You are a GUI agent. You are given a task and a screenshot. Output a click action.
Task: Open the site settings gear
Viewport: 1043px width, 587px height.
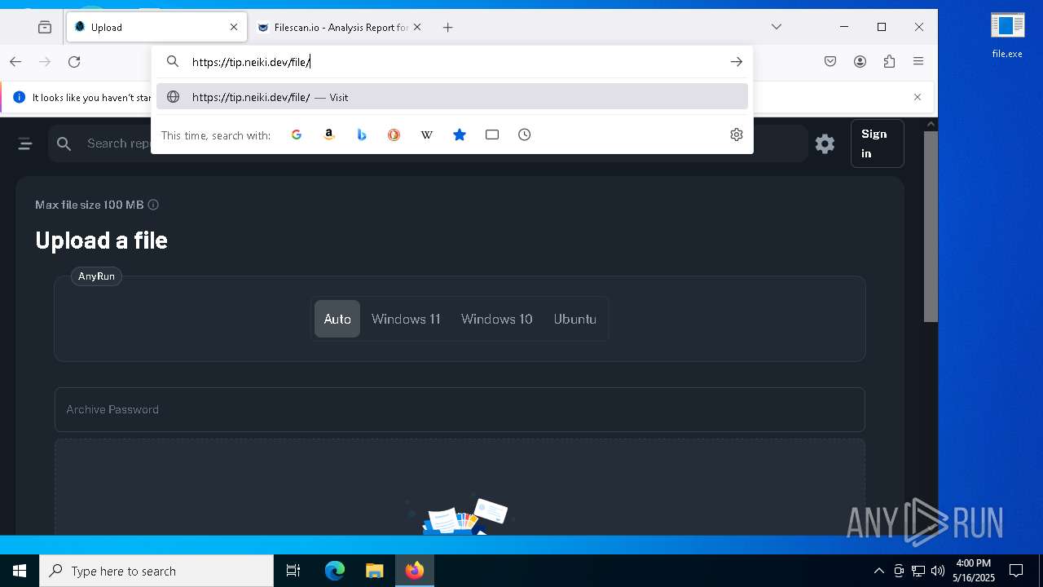click(x=825, y=144)
